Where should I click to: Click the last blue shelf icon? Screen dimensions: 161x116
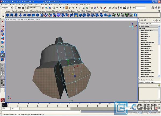136,15
